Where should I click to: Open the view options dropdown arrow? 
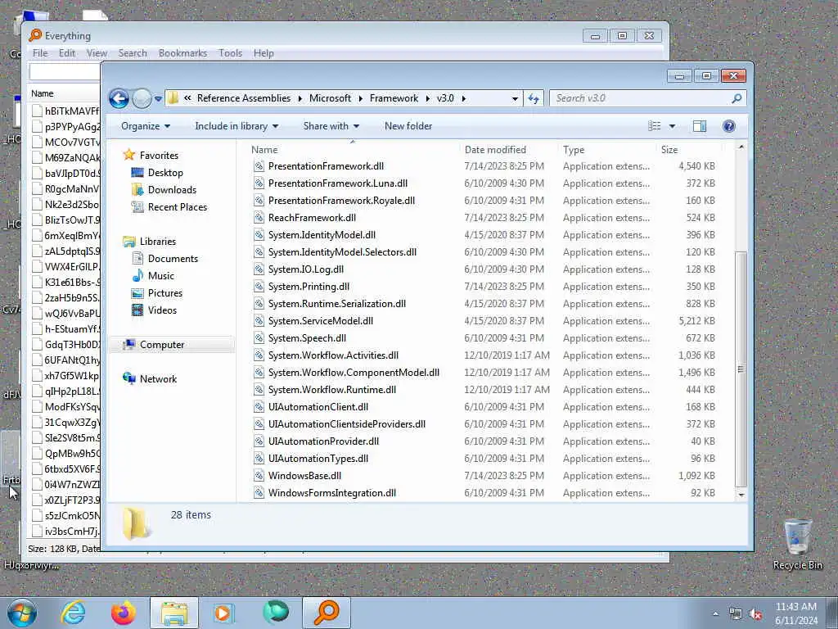pyautogui.click(x=673, y=126)
